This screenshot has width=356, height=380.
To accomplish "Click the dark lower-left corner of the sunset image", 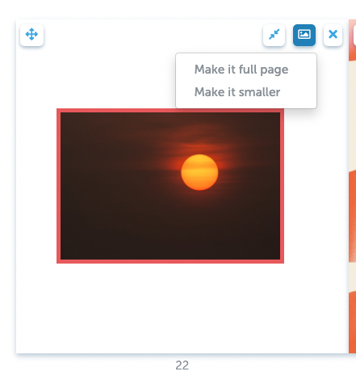I will [78, 244].
